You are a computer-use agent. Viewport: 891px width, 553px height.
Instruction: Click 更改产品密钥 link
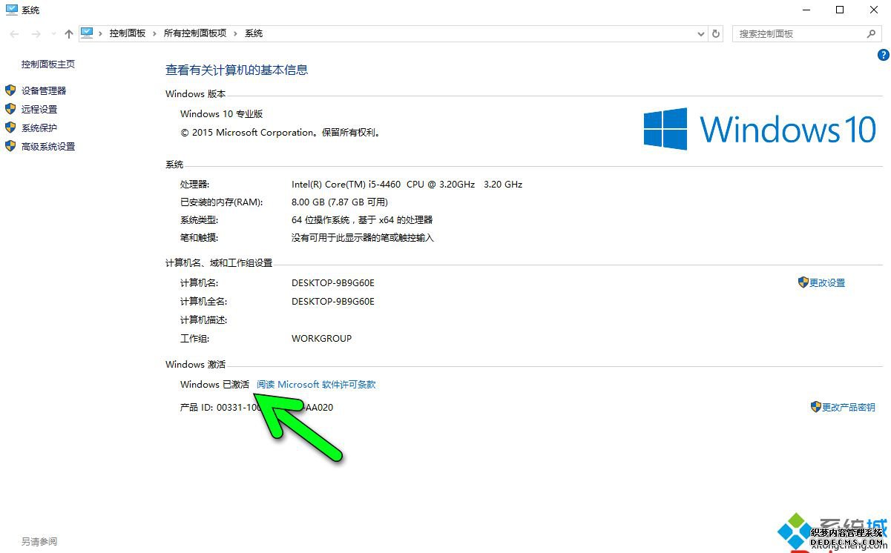[849, 408]
